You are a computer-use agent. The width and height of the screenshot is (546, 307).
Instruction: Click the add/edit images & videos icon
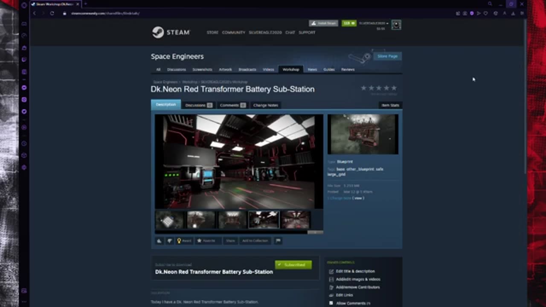coord(331,279)
